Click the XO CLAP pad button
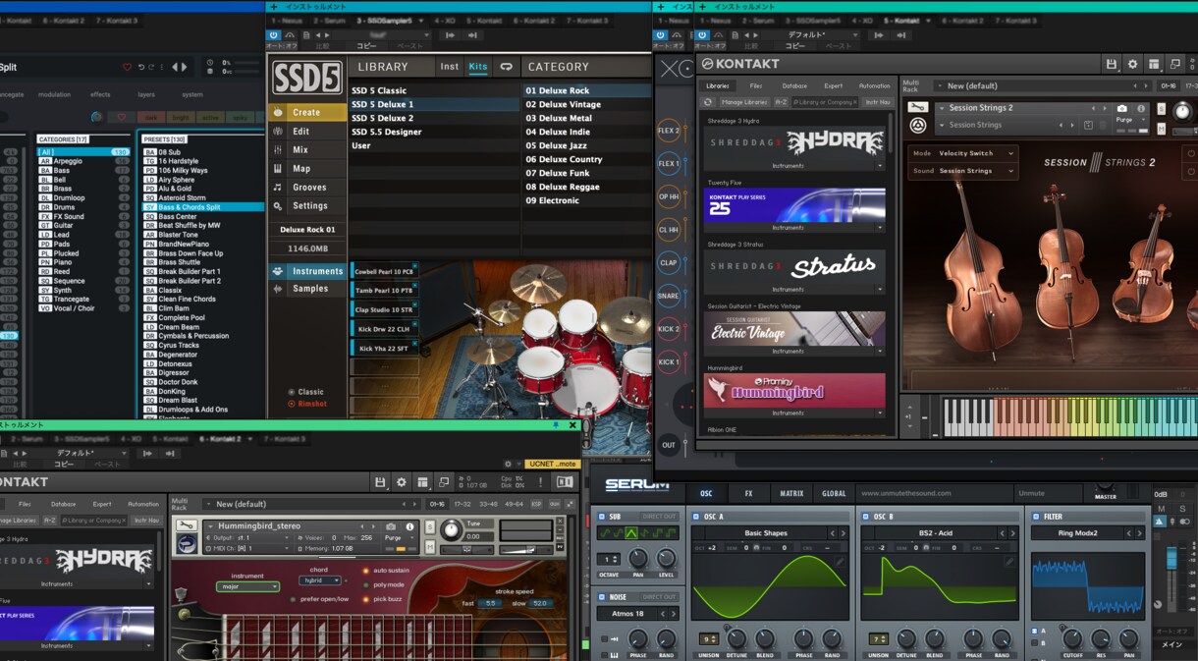Viewport: 1198px width, 661px height. [669, 262]
